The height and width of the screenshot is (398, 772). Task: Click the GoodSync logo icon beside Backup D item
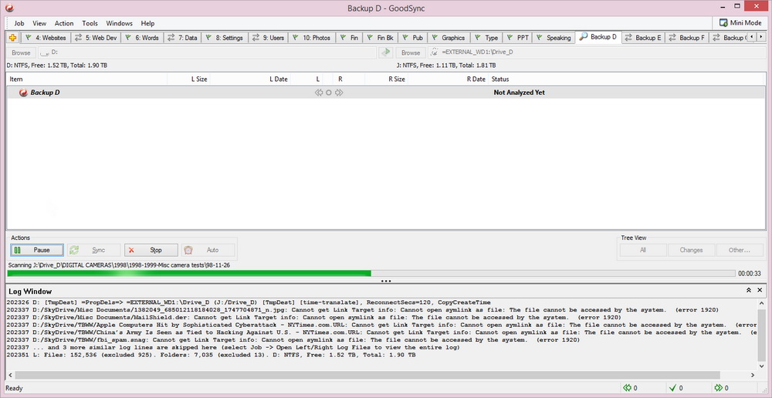(x=23, y=93)
